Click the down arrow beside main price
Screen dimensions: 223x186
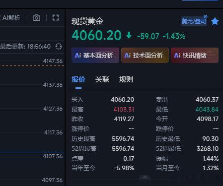click(x=129, y=35)
